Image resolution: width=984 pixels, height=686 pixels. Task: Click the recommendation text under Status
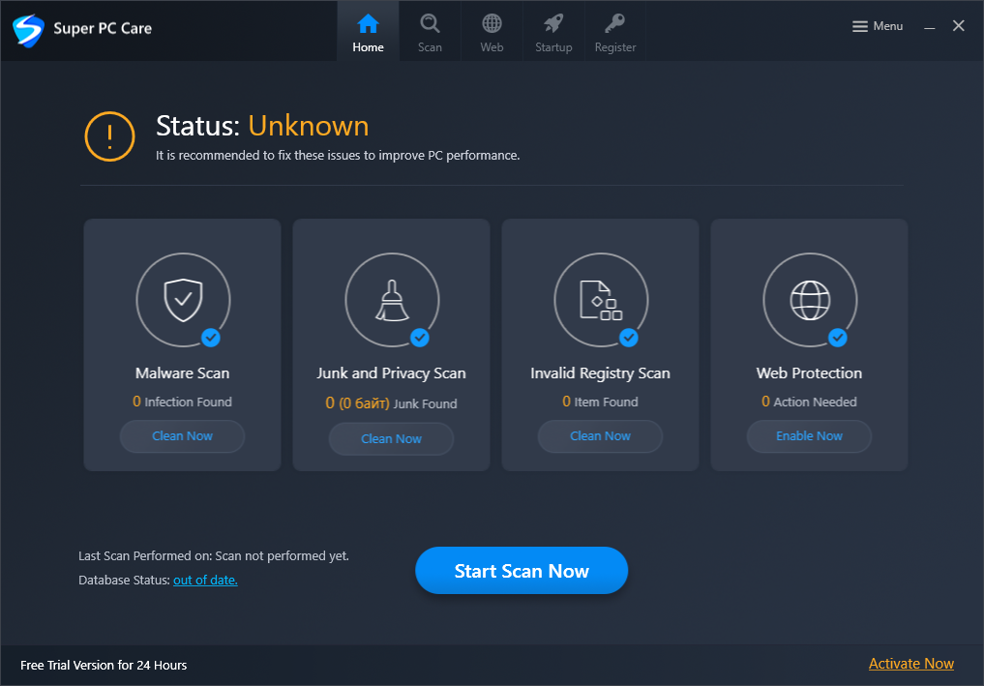[338, 155]
